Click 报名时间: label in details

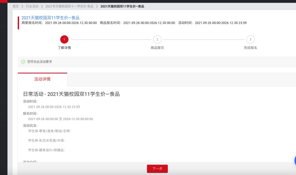(x=30, y=114)
